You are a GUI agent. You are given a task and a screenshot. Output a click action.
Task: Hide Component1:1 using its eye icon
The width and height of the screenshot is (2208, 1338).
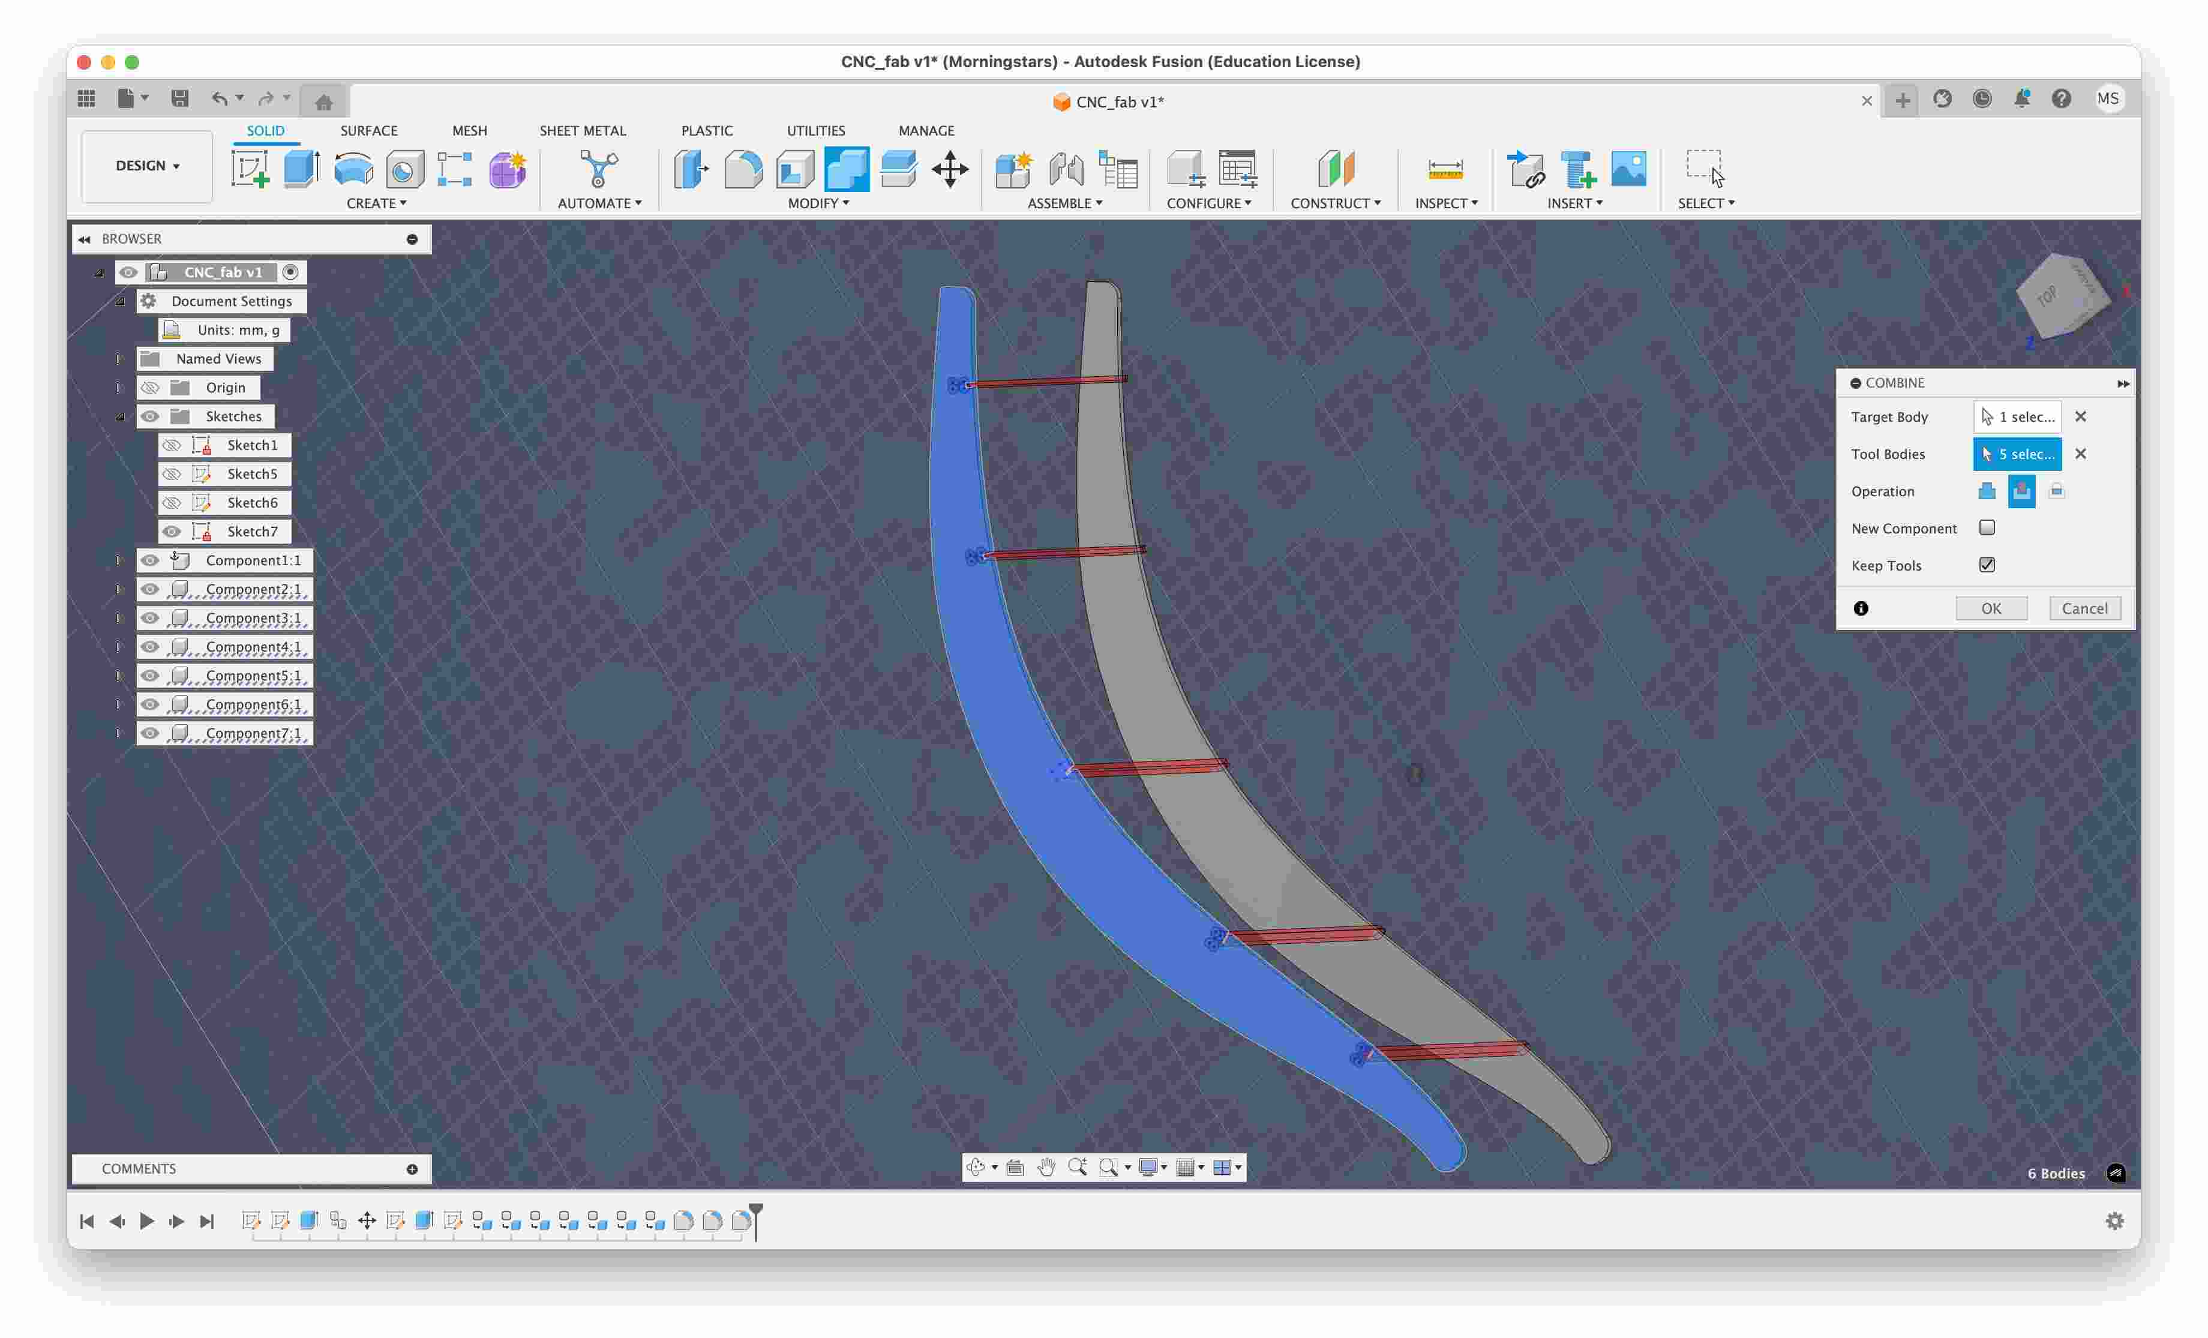(x=149, y=560)
